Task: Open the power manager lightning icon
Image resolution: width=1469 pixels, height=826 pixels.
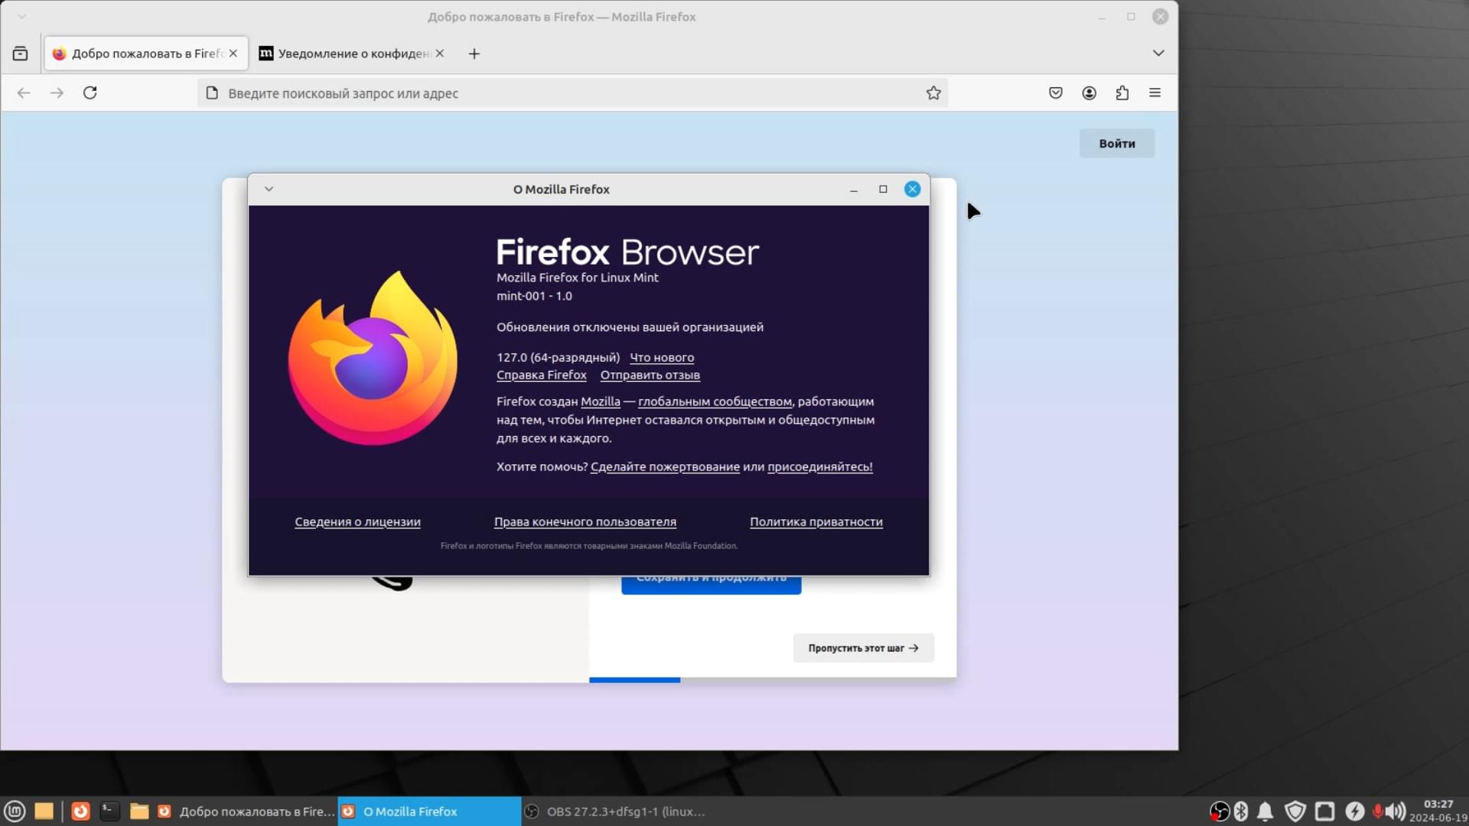Action: click(x=1355, y=811)
